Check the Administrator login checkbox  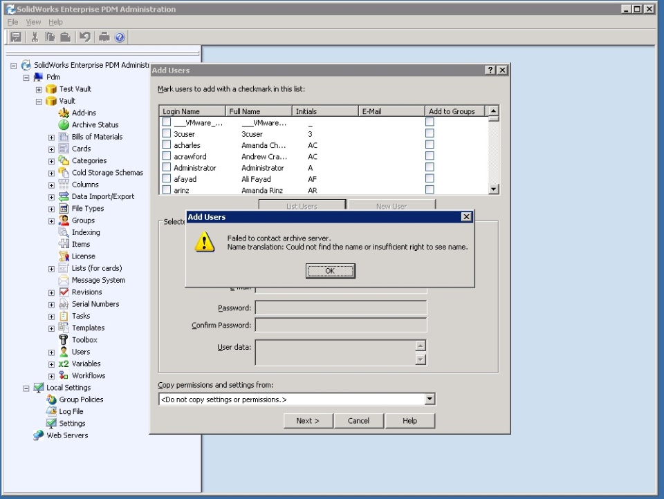pos(167,167)
